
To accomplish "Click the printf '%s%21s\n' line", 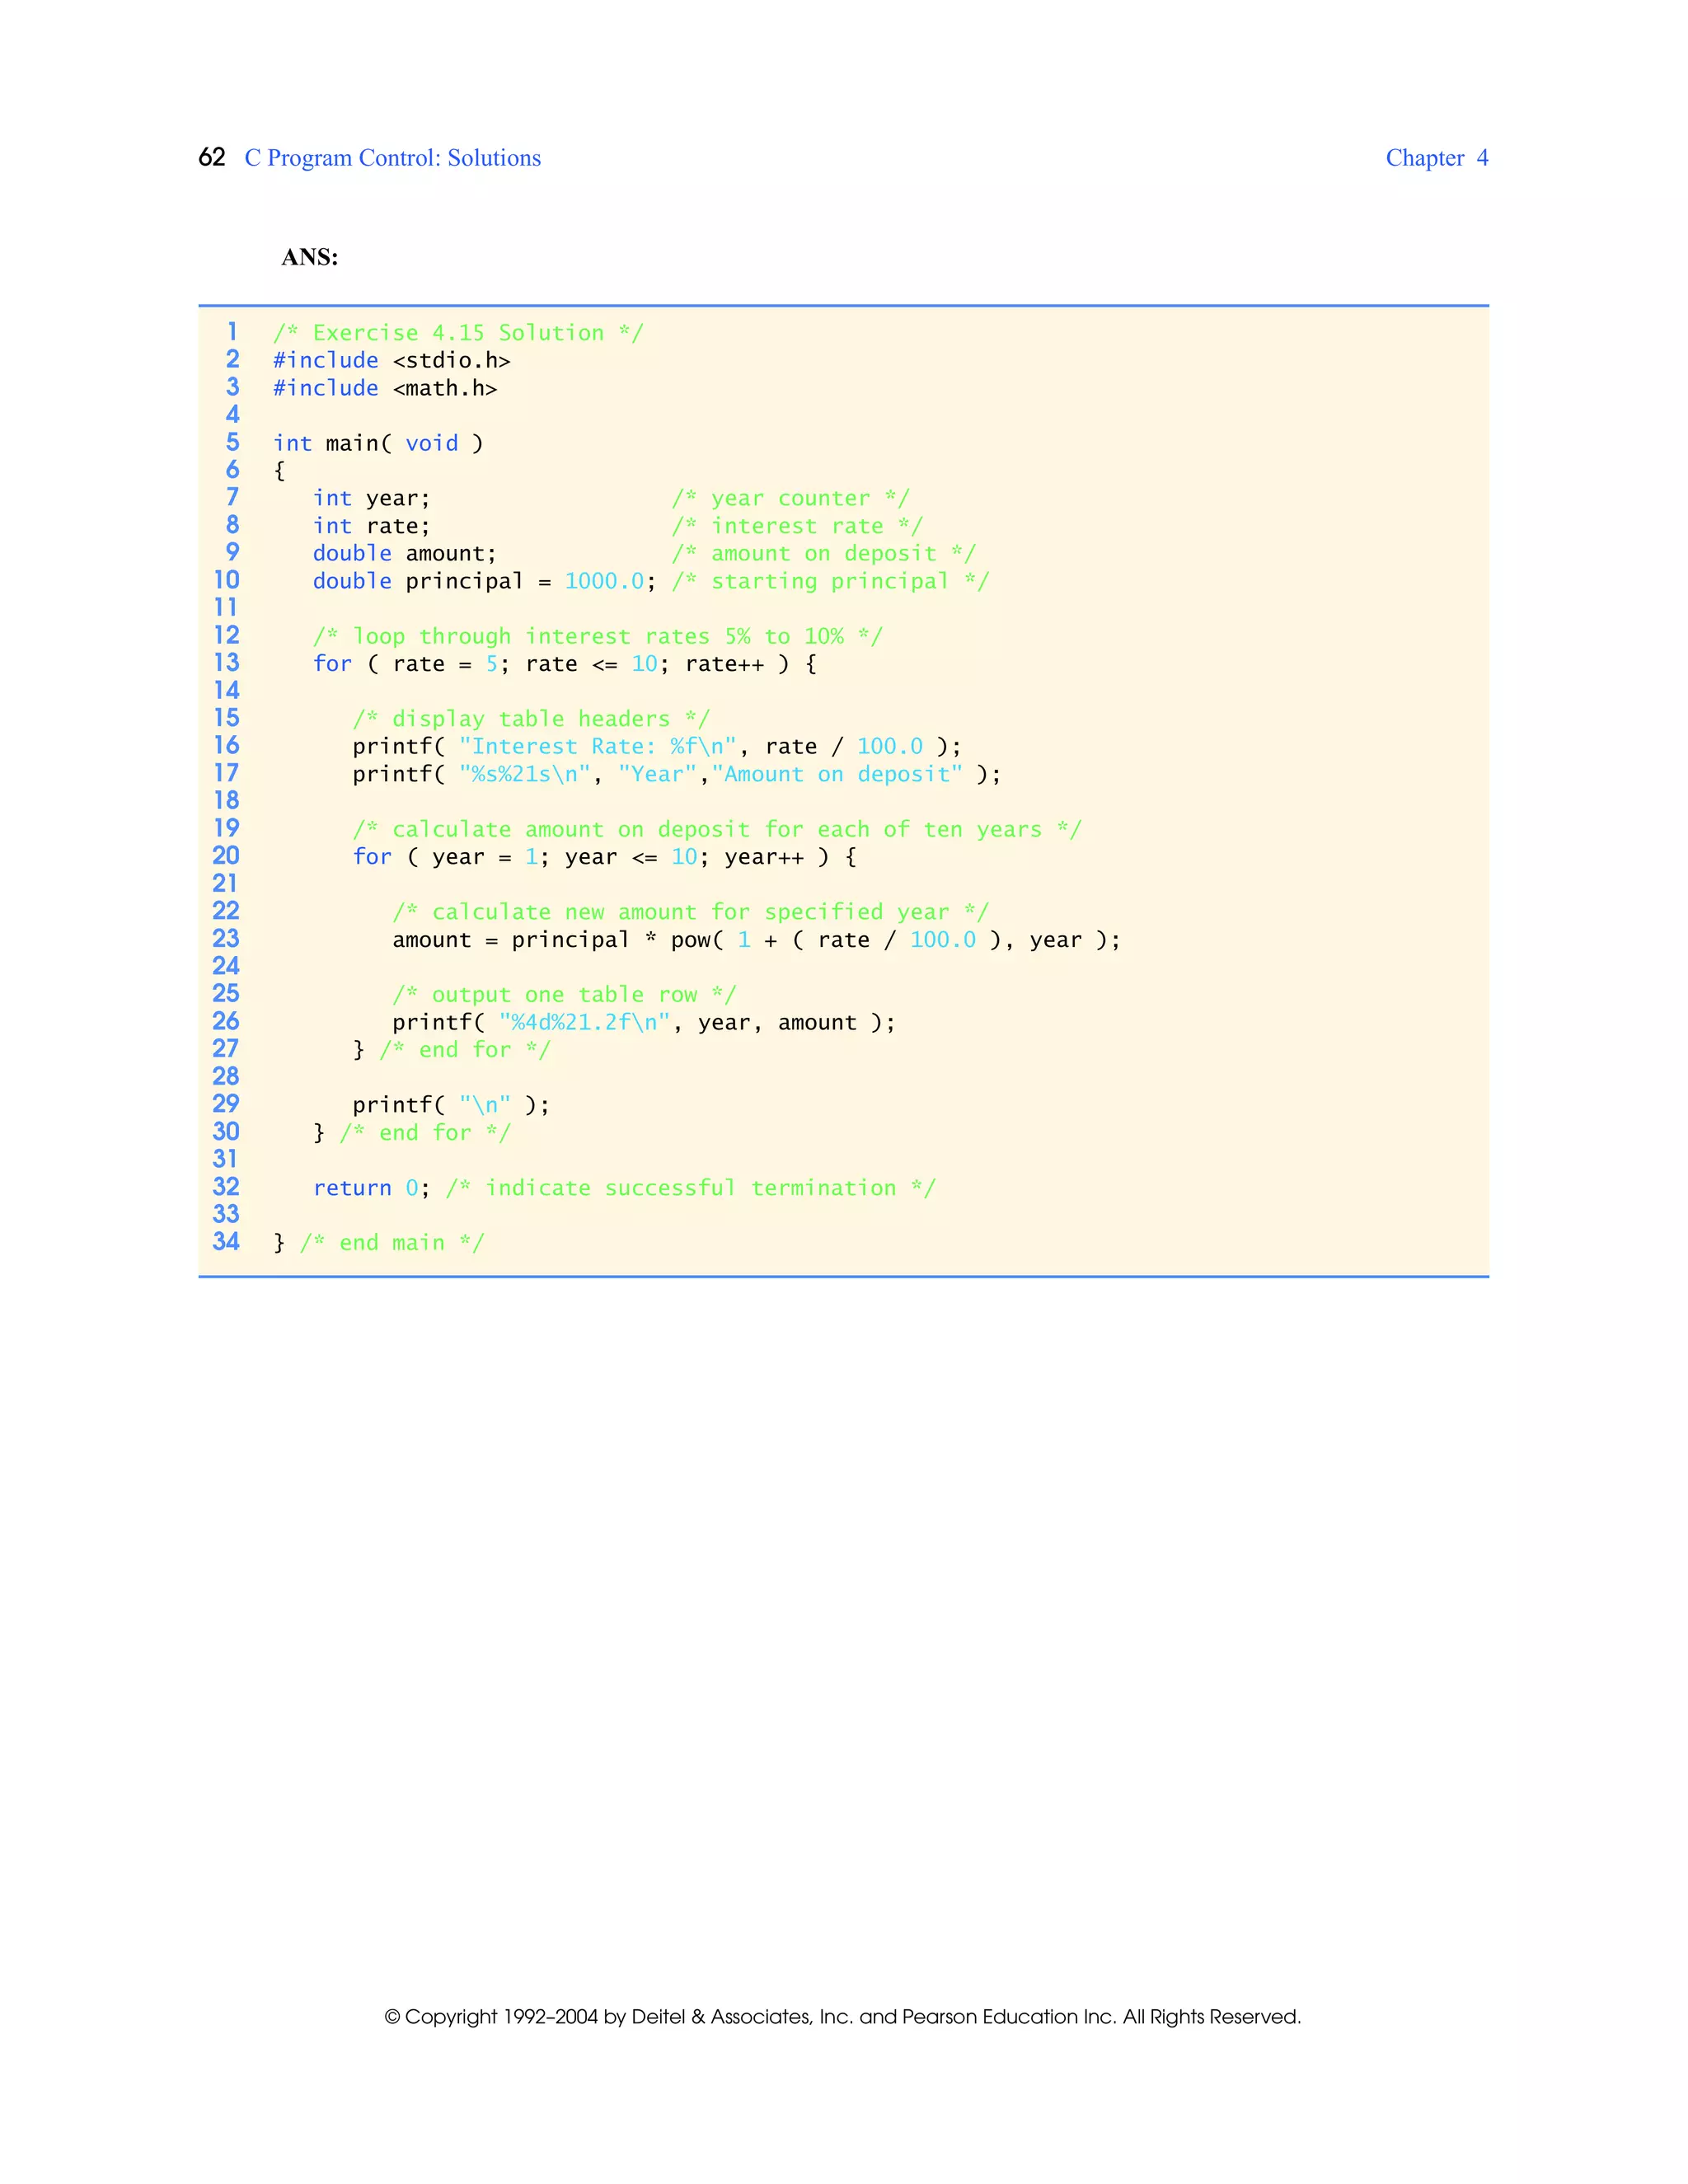I will tap(677, 774).
